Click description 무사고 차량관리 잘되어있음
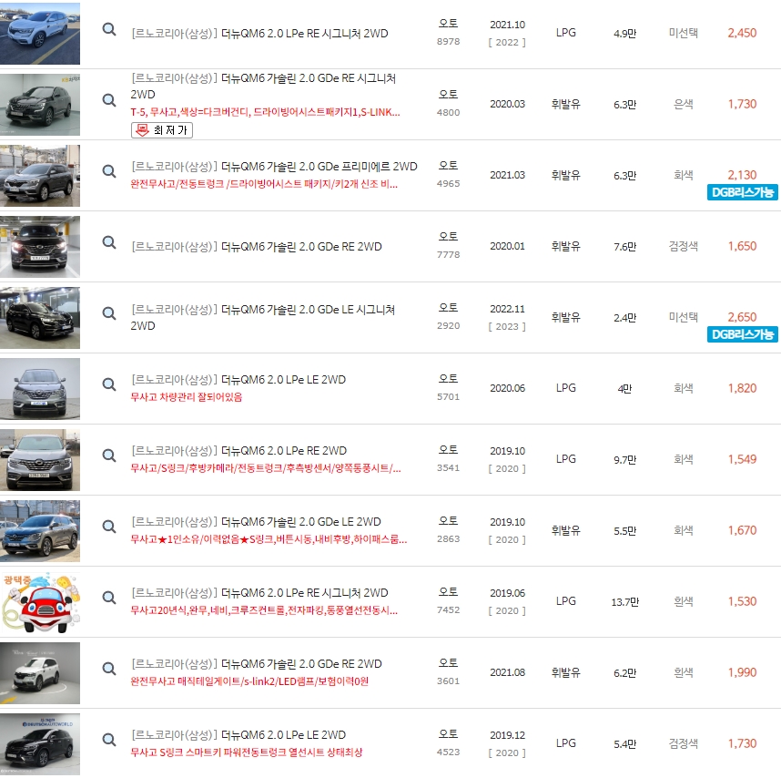This screenshot has width=781, height=778. (x=187, y=397)
